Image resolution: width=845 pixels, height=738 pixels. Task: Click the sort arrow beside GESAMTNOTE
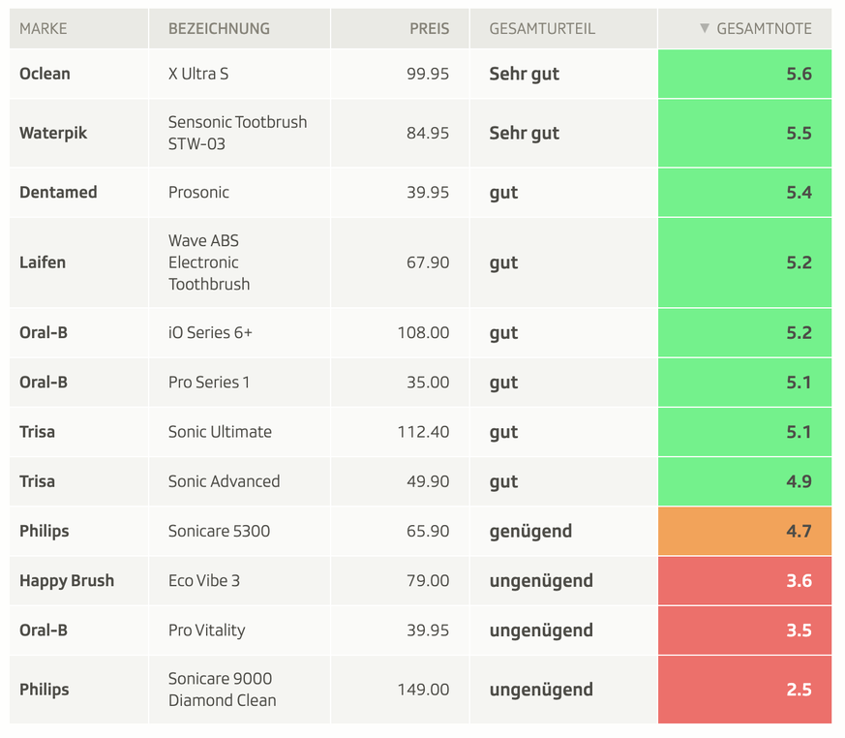pyautogui.click(x=705, y=29)
